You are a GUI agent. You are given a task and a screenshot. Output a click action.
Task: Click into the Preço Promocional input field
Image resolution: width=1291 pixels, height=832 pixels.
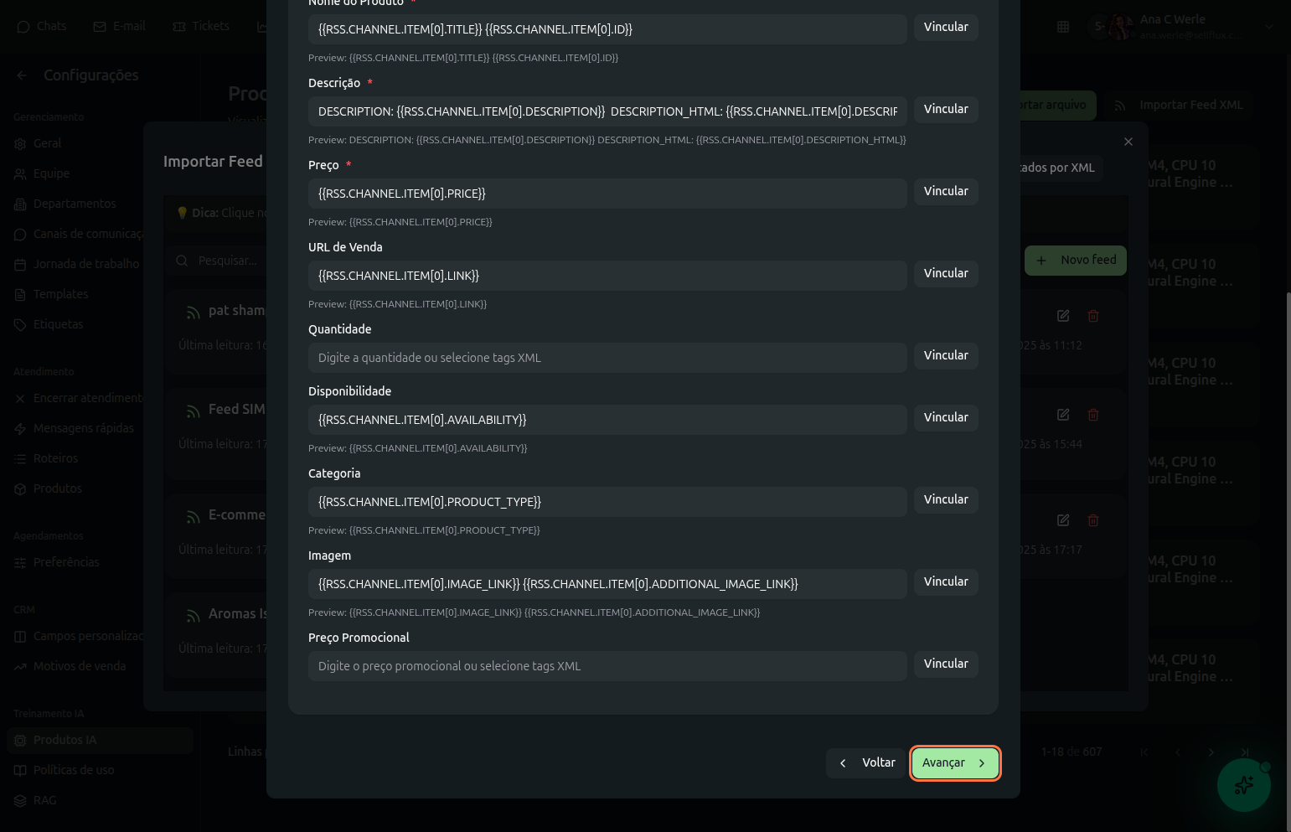tap(607, 666)
